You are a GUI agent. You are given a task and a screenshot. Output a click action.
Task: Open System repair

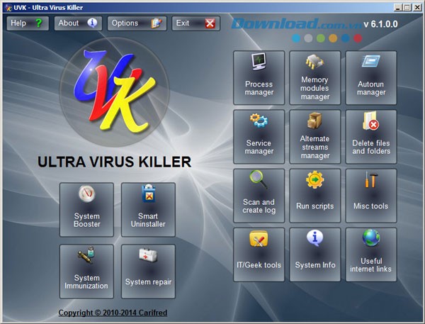coord(148,272)
